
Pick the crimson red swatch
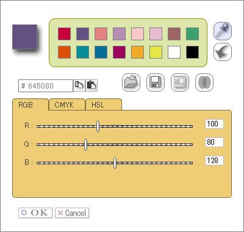[64, 34]
